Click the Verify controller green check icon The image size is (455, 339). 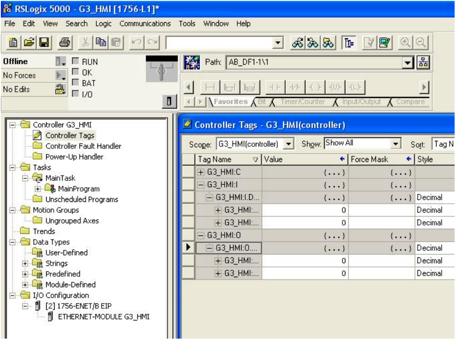385,43
